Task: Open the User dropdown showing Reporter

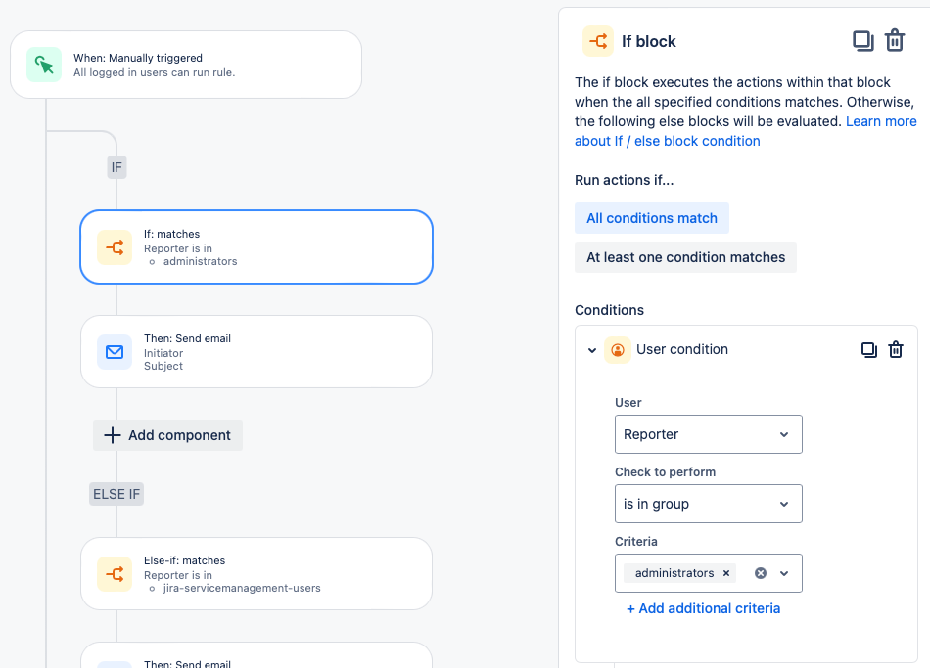Action: 708,434
